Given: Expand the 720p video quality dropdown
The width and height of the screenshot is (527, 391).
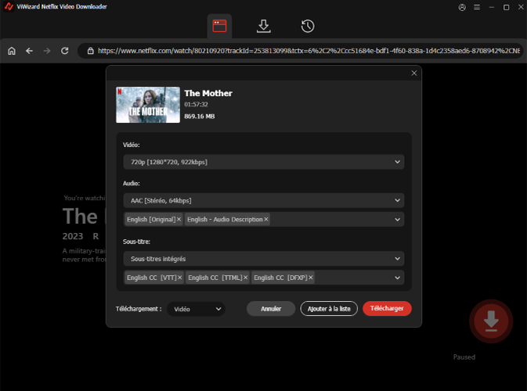Looking at the screenshot, I should coord(263,162).
